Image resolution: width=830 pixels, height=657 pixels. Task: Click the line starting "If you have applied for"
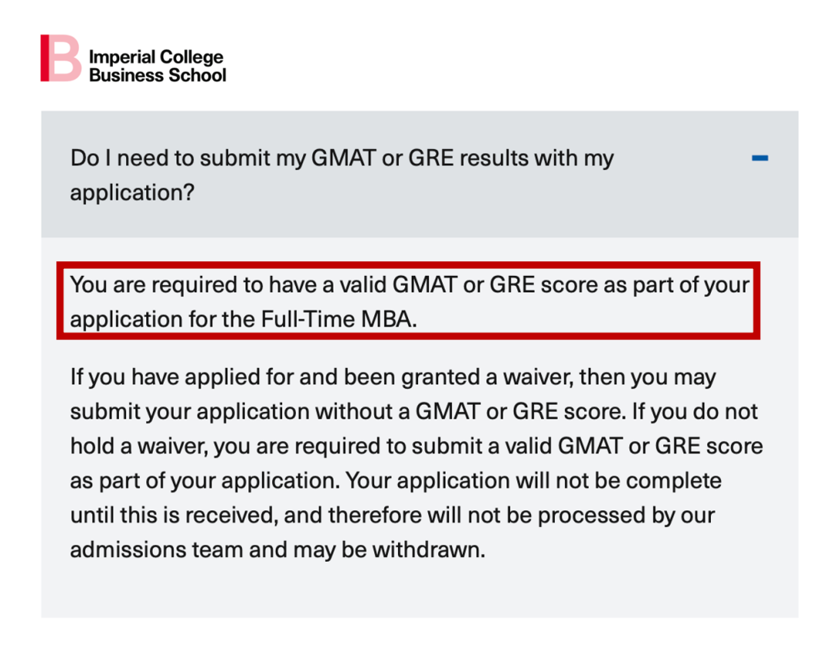pos(392,377)
